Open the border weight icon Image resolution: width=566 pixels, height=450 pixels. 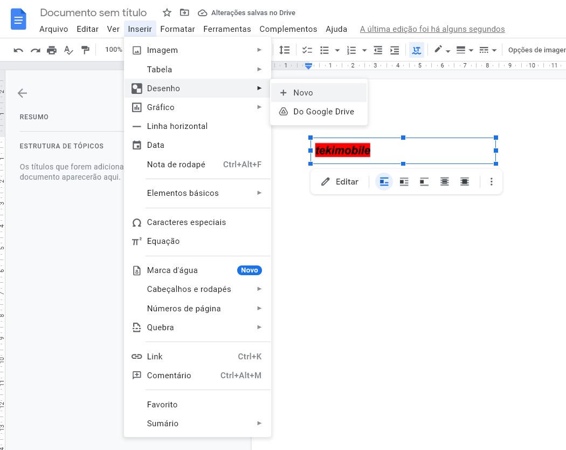tap(460, 50)
